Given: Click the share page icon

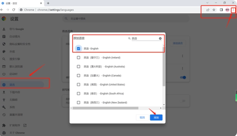Looking at the screenshot, I should [x=208, y=10].
